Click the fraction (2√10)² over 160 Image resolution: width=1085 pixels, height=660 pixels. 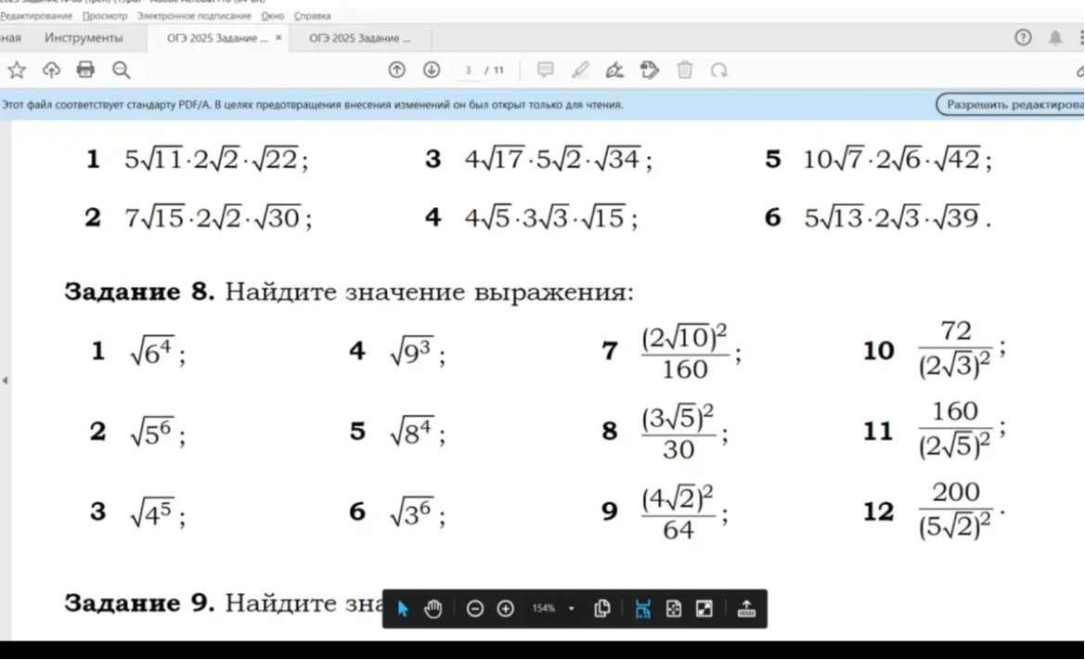[685, 352]
